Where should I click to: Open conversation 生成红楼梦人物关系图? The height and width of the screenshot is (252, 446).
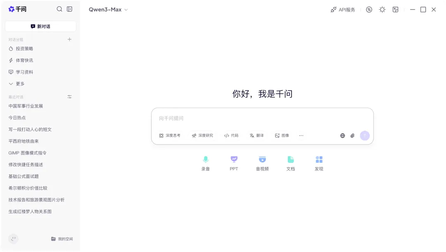30,212
